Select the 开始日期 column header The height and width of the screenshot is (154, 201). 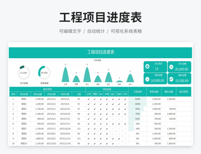51,94
